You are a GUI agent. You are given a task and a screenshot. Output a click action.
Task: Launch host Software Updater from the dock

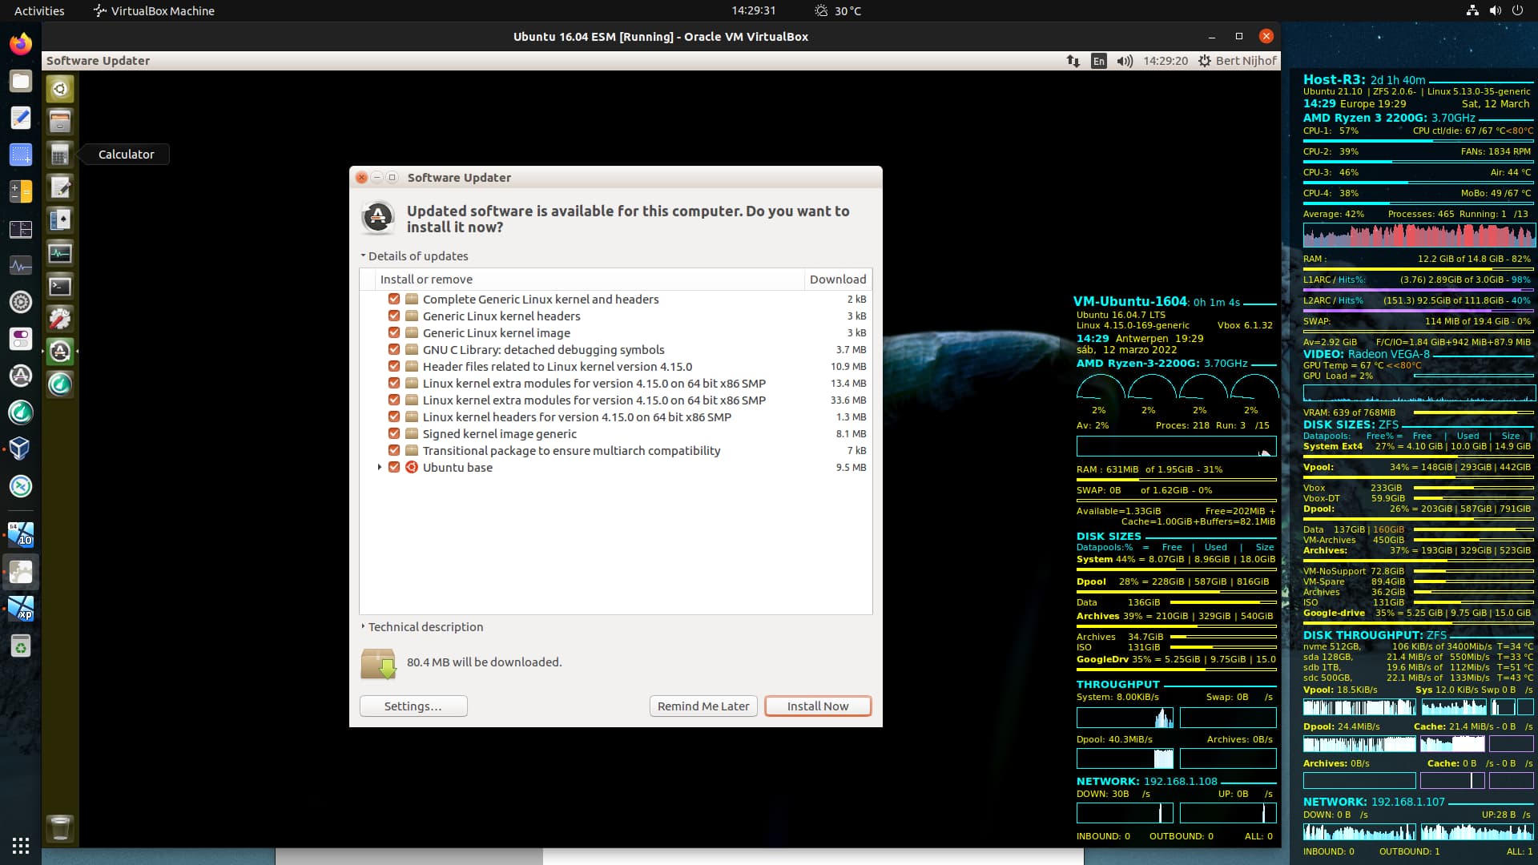[21, 376]
